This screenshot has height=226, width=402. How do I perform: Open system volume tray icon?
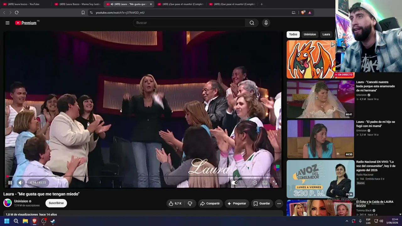click(x=381, y=221)
